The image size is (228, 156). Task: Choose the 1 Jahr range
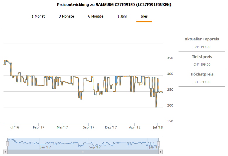pos(122,16)
